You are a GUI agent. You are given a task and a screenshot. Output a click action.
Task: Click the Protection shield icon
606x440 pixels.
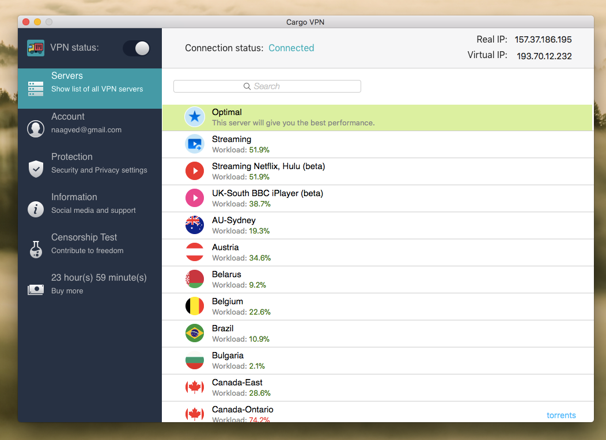click(36, 169)
